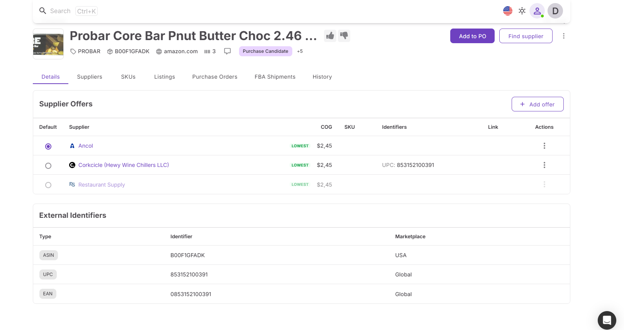Click the Add offer button
624x330 pixels.
tap(537, 104)
